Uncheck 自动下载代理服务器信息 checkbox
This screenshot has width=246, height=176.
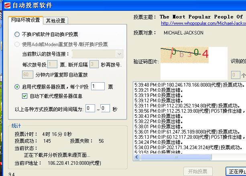click(x=24, y=96)
